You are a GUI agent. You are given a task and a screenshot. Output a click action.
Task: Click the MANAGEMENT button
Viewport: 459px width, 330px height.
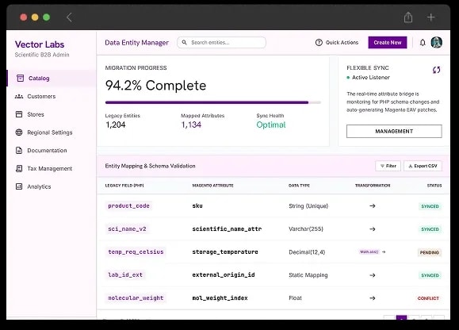click(x=394, y=131)
